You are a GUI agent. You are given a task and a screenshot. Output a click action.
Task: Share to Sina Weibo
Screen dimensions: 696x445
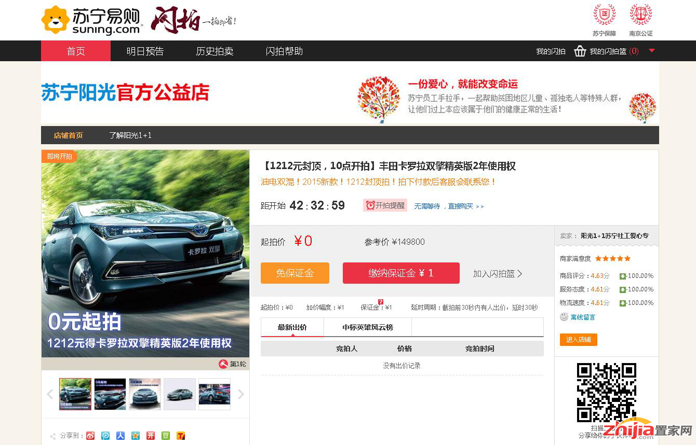coord(90,436)
